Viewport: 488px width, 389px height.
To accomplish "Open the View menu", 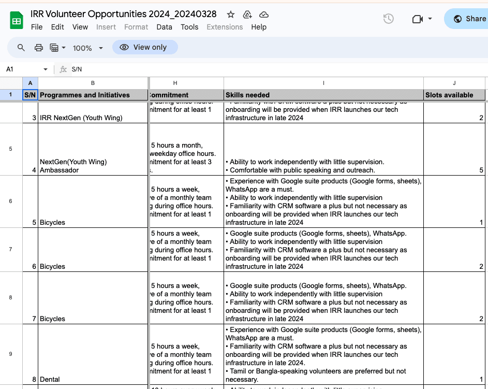I will coord(80,27).
